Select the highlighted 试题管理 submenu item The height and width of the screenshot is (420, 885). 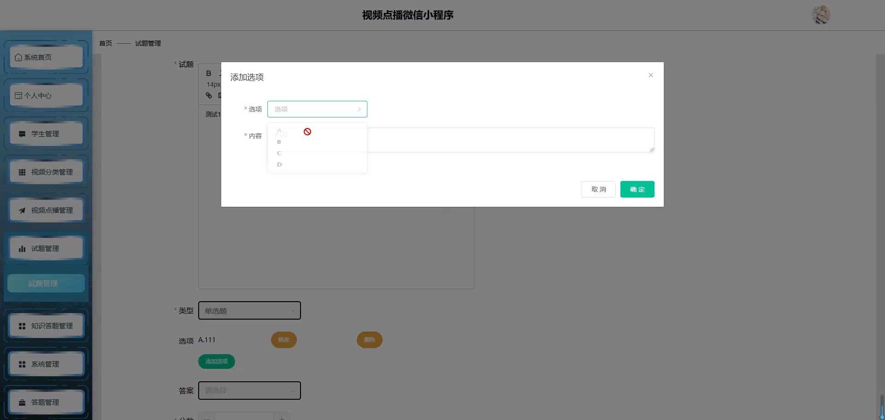tap(46, 283)
